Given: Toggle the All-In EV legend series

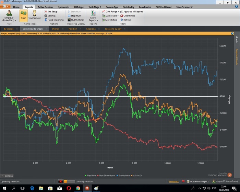Looking at the screenshot, I should [136, 176].
